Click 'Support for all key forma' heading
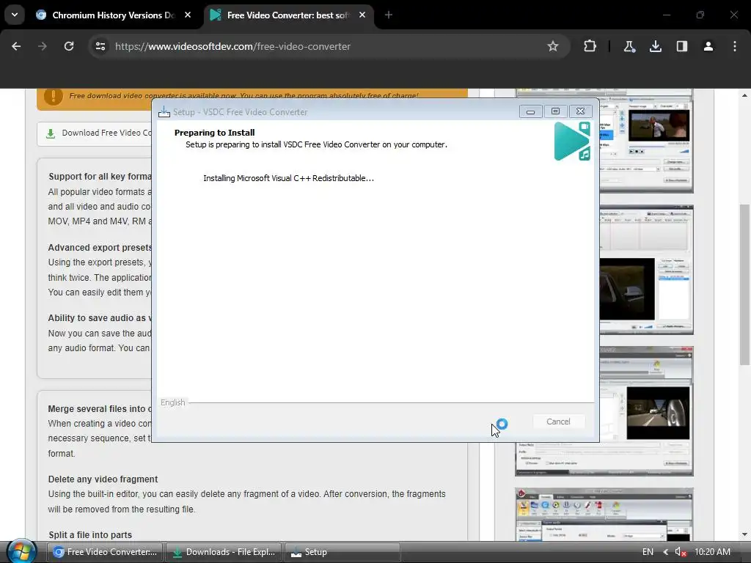Image resolution: width=751 pixels, height=563 pixels. click(x=100, y=177)
